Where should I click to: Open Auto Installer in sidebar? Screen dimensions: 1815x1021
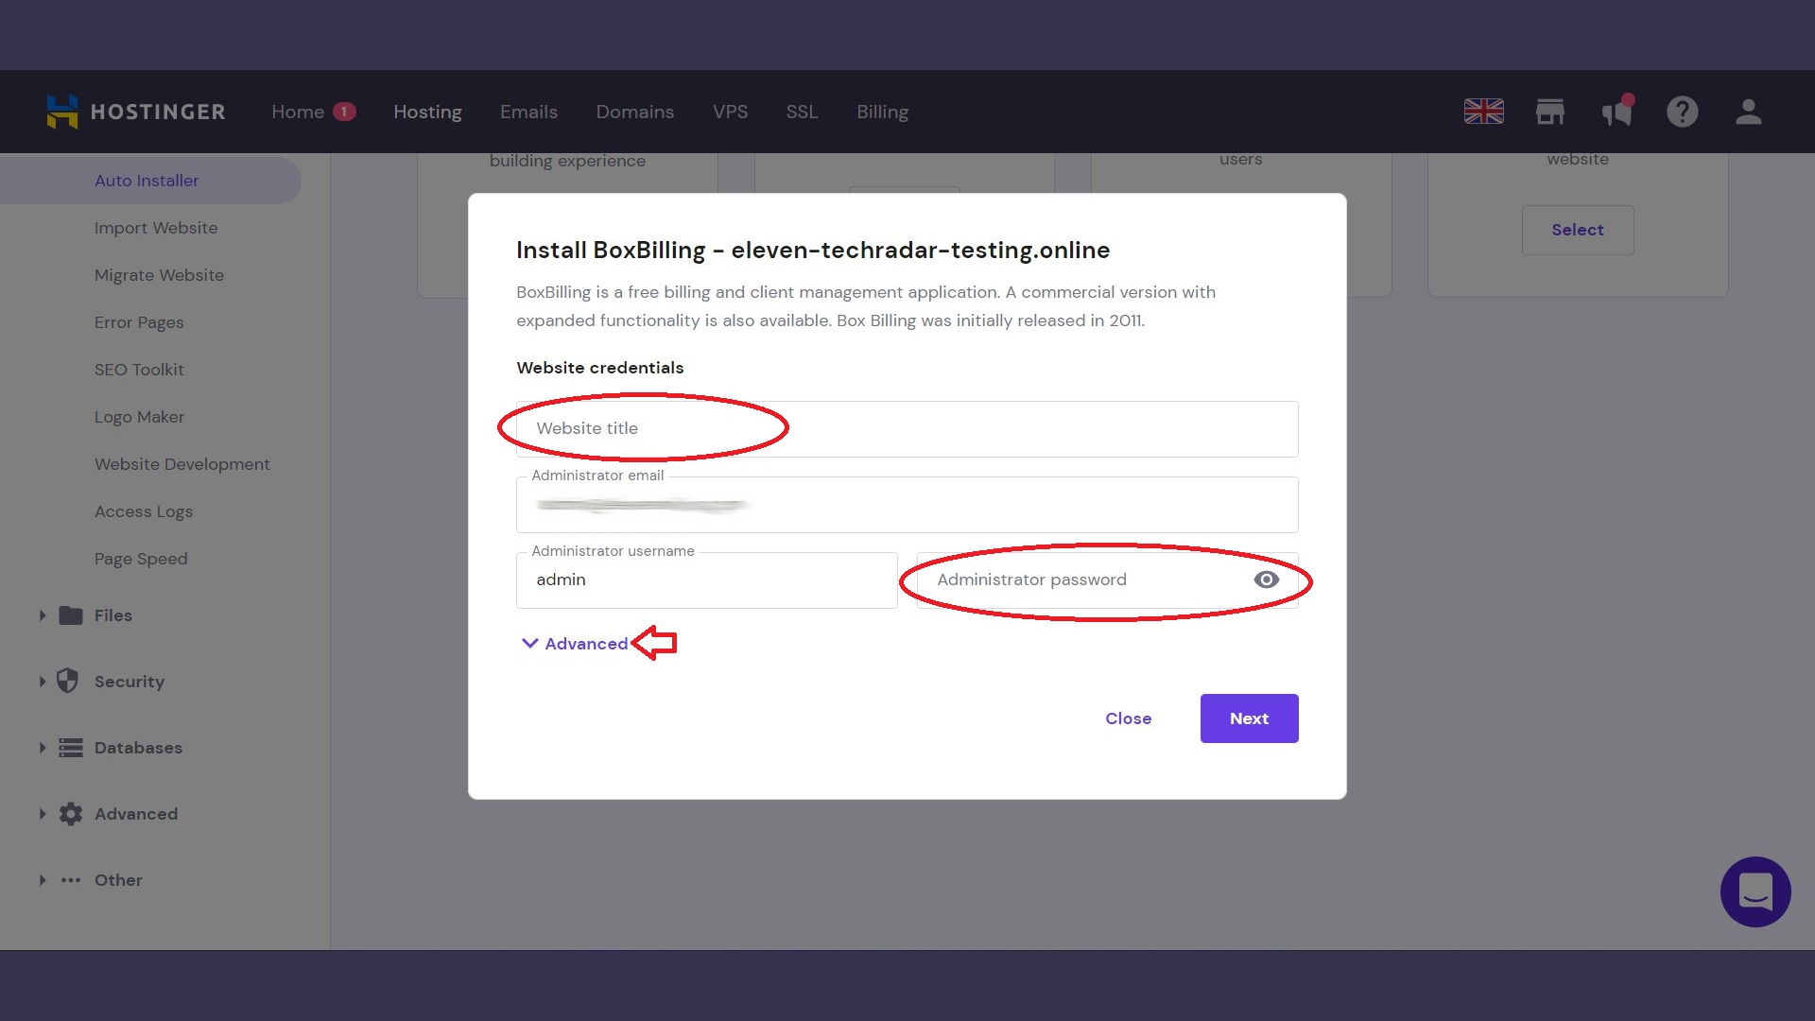click(x=147, y=181)
